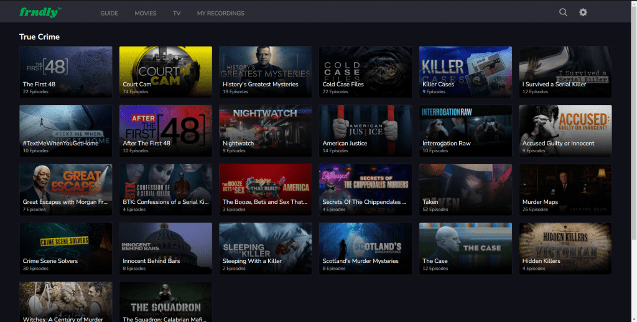
Task: Open the Killer Cases series
Action: point(465,72)
